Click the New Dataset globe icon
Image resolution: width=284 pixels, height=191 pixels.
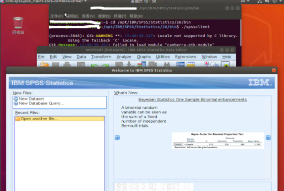click(16, 99)
